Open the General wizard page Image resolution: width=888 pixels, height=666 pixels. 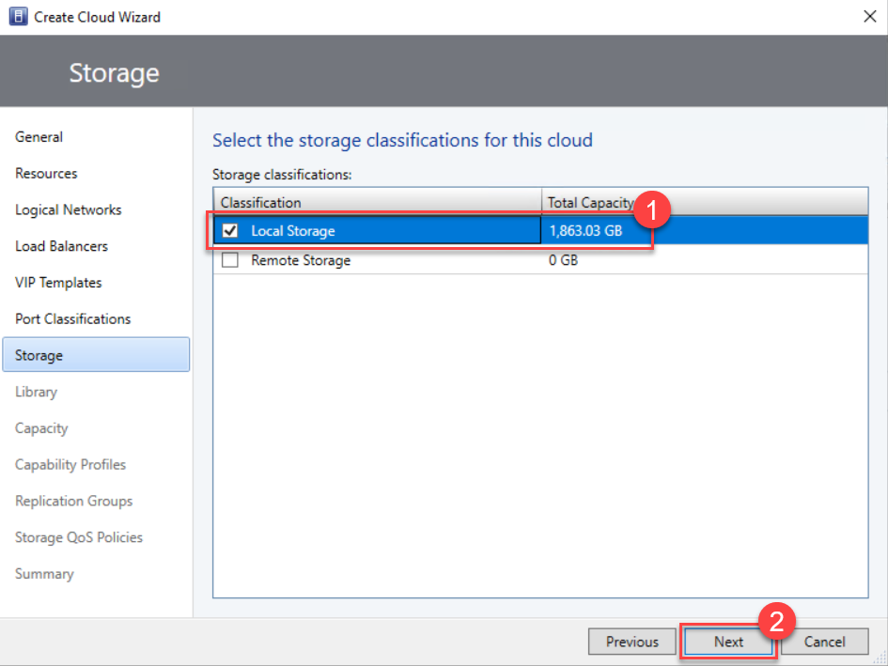click(x=39, y=136)
